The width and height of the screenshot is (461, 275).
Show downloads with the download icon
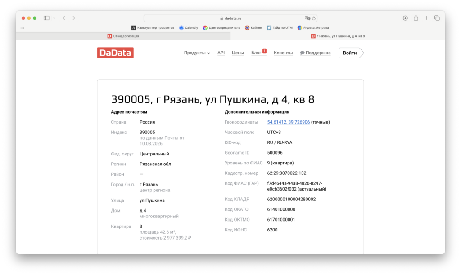coord(405,18)
